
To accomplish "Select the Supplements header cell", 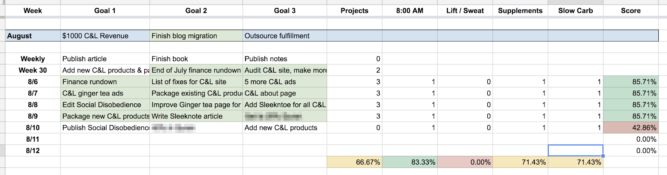I will pos(520,11).
